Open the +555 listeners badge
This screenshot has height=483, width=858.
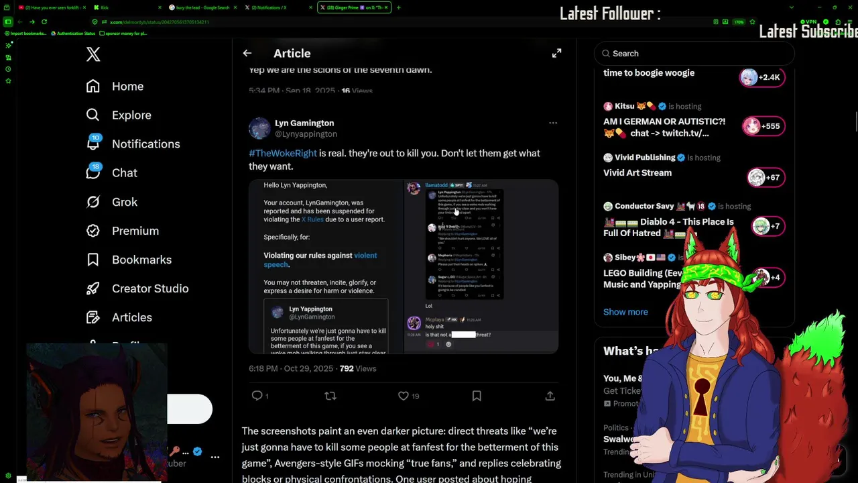763,126
